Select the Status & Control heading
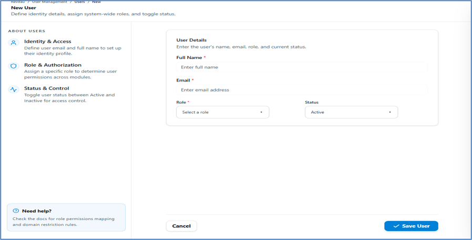 click(x=47, y=88)
